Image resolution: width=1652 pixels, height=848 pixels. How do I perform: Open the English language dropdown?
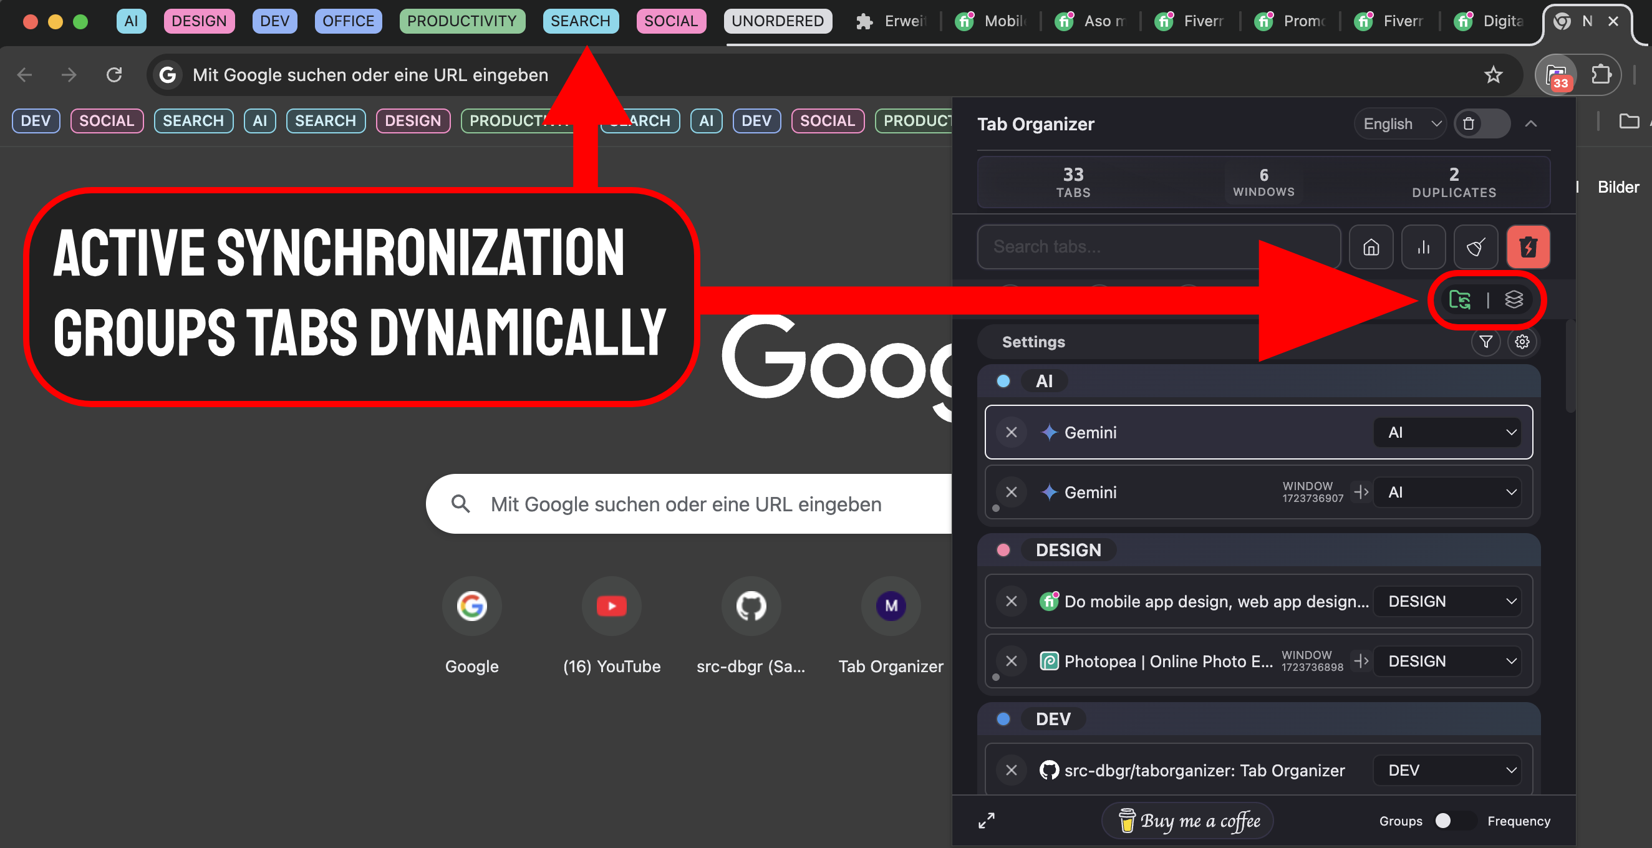coord(1399,123)
